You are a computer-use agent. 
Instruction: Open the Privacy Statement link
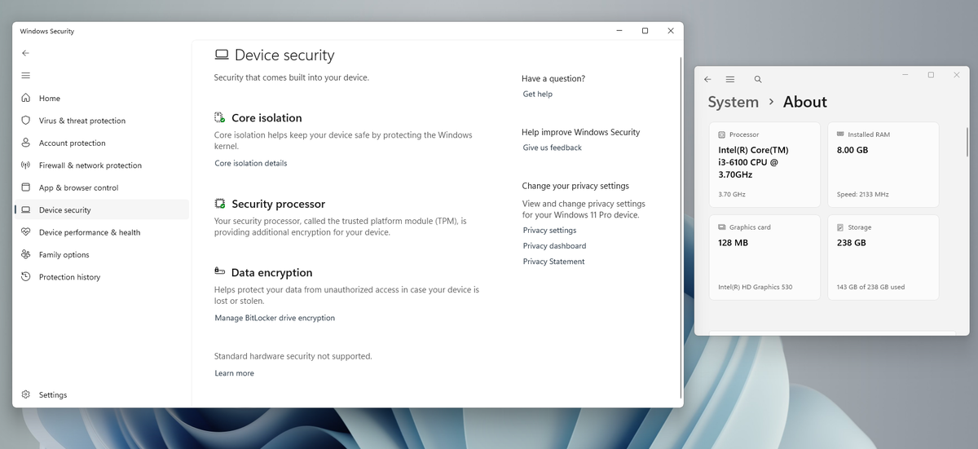point(554,262)
